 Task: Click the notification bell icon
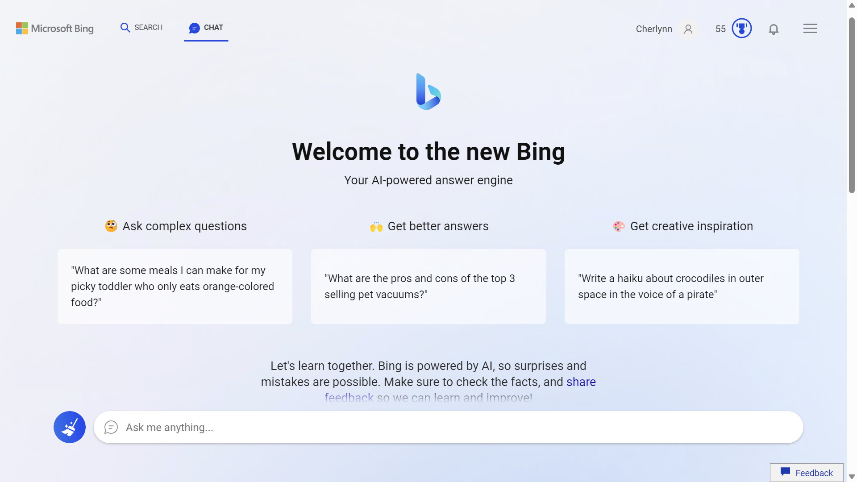[774, 28]
